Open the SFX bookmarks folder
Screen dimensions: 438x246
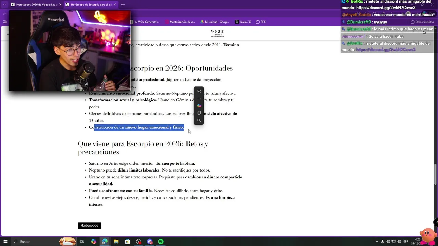[x=261, y=22]
